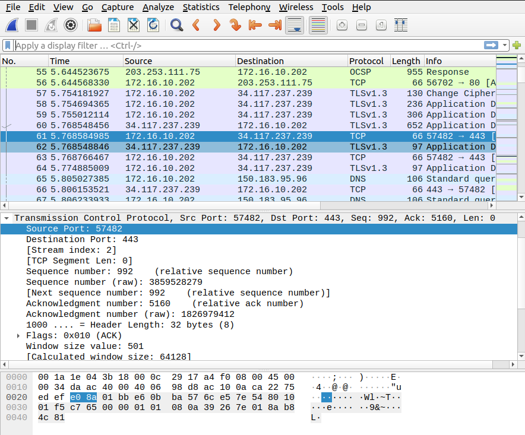Find a packet with the magnifier icon
The width and height of the screenshot is (525, 435).
point(176,25)
